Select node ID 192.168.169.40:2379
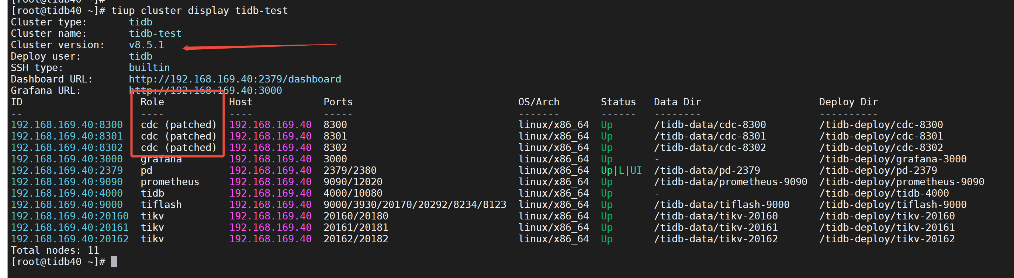The height and width of the screenshot is (278, 1014). [66, 170]
